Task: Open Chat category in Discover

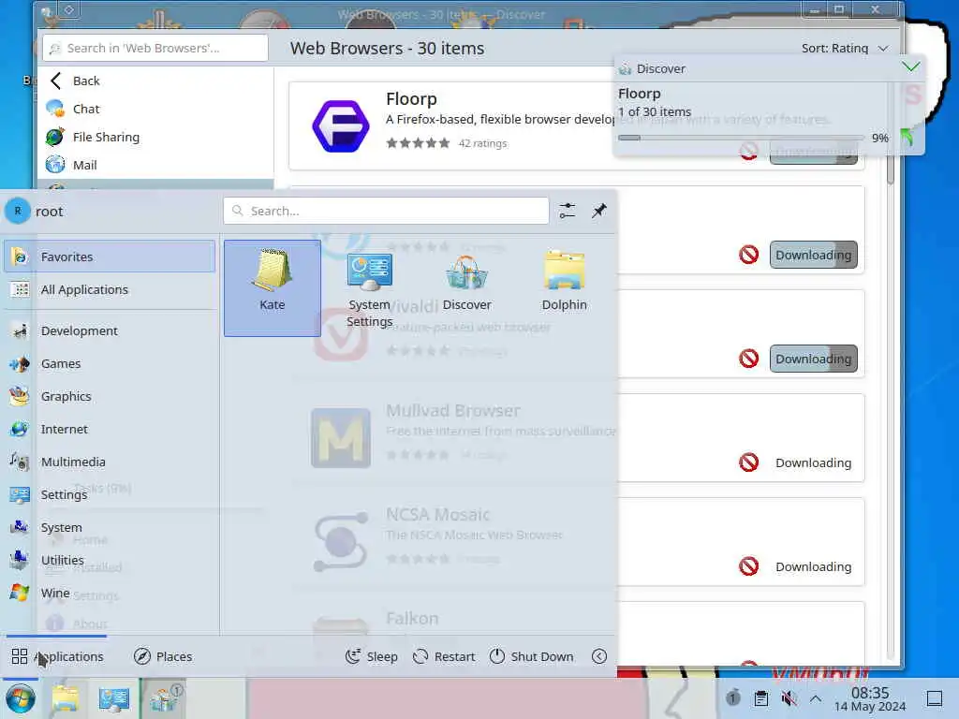Action: 155,109
